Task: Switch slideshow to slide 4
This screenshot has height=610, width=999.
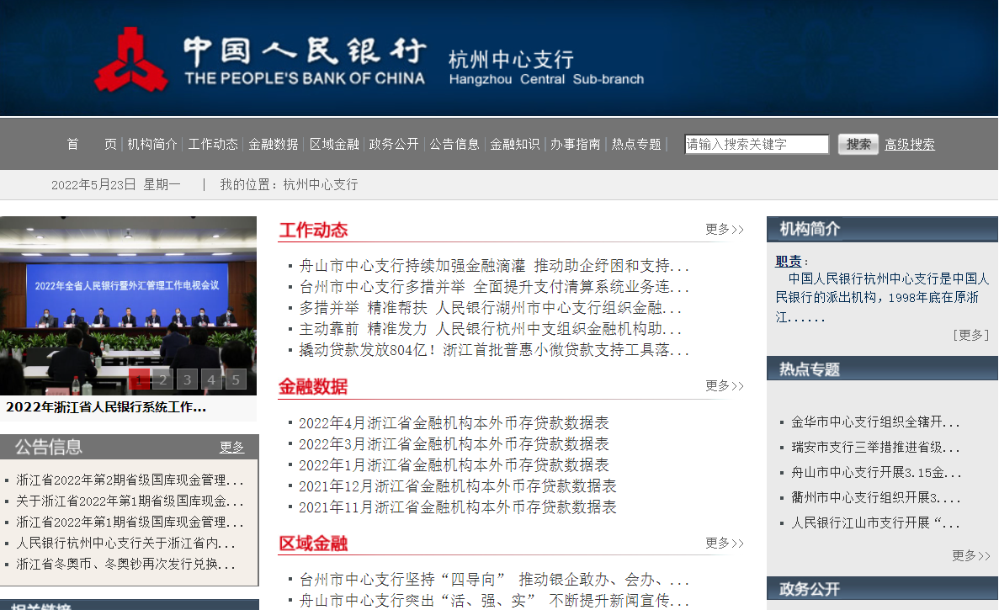Action: coord(211,379)
